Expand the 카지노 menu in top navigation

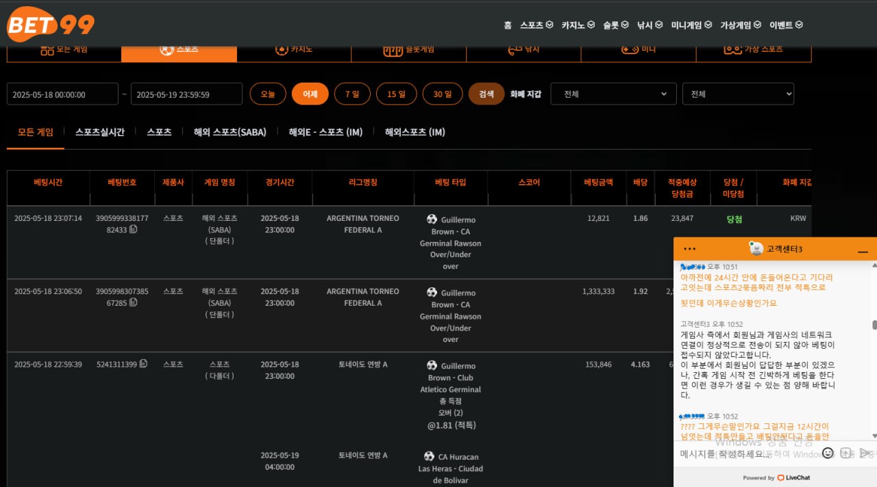573,25
